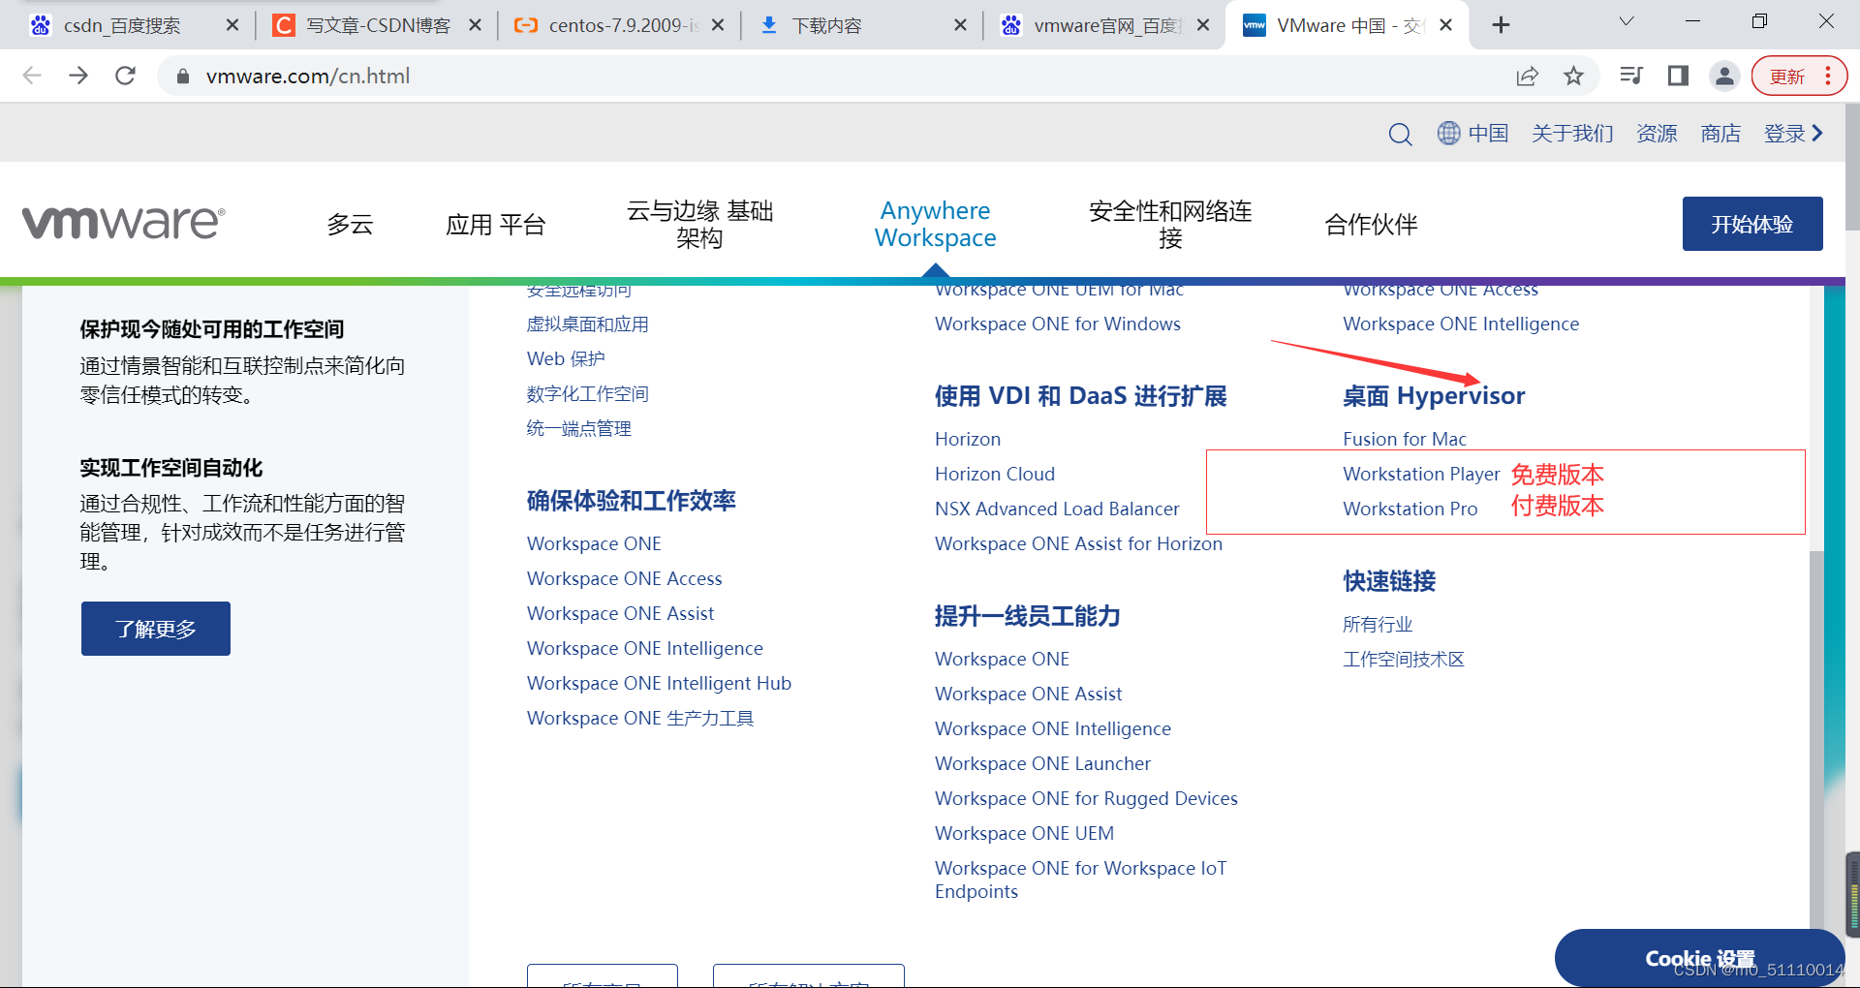Open the 多云 navigation menu
Image resolution: width=1860 pixels, height=988 pixels.
(350, 224)
